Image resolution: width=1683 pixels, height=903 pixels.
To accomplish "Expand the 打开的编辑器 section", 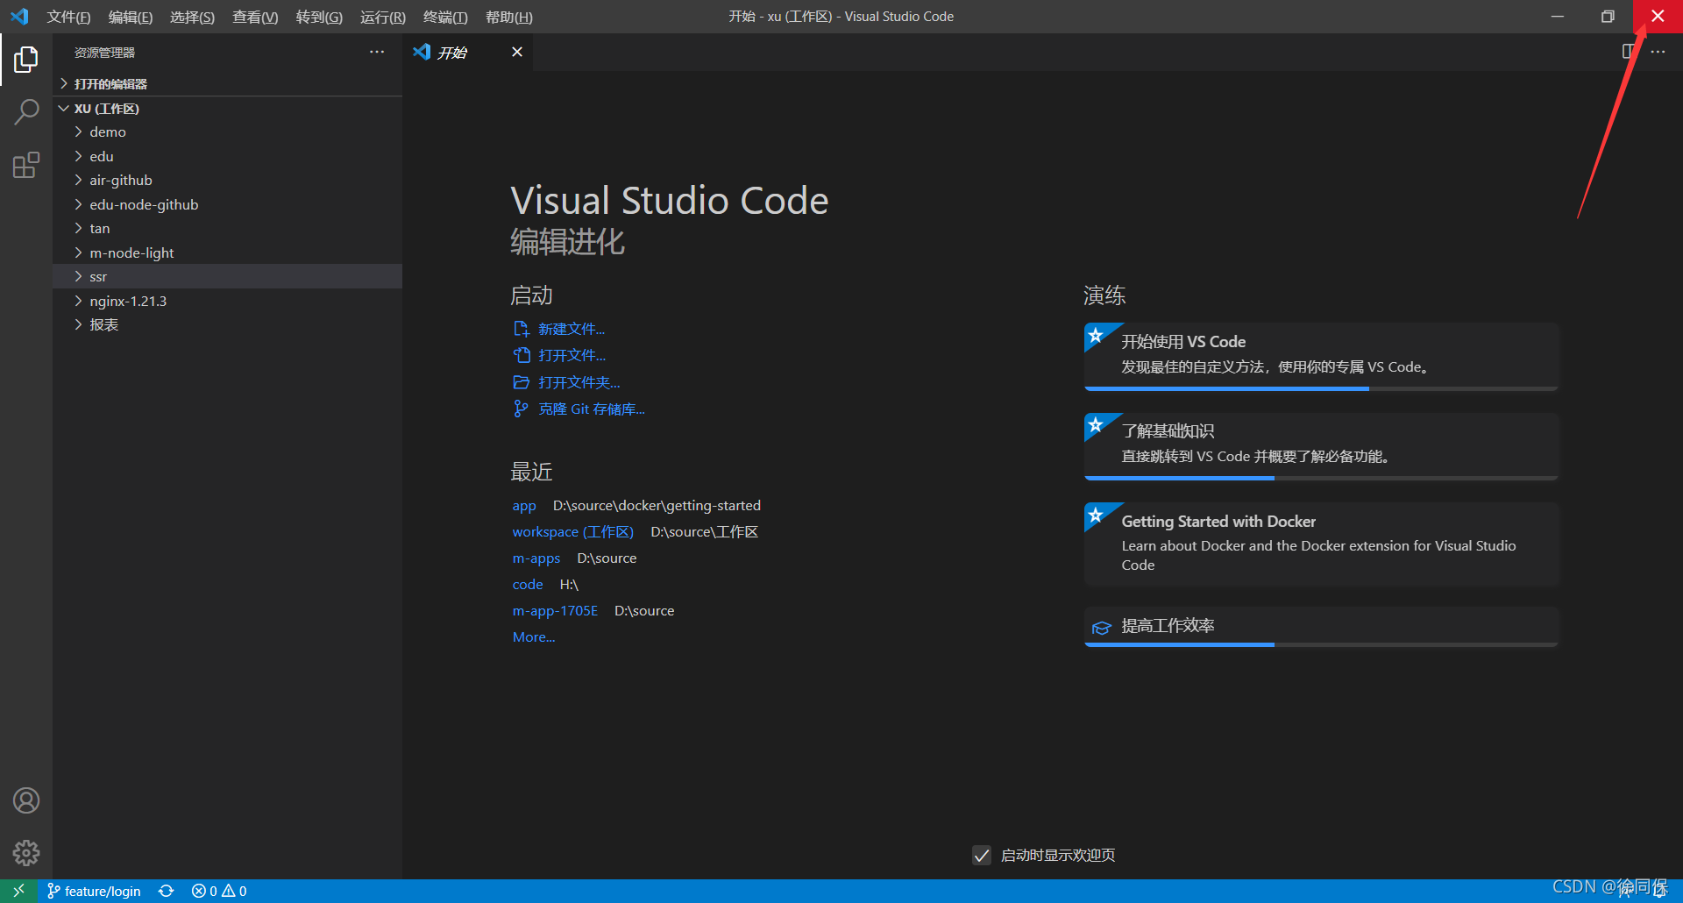I will click(228, 83).
